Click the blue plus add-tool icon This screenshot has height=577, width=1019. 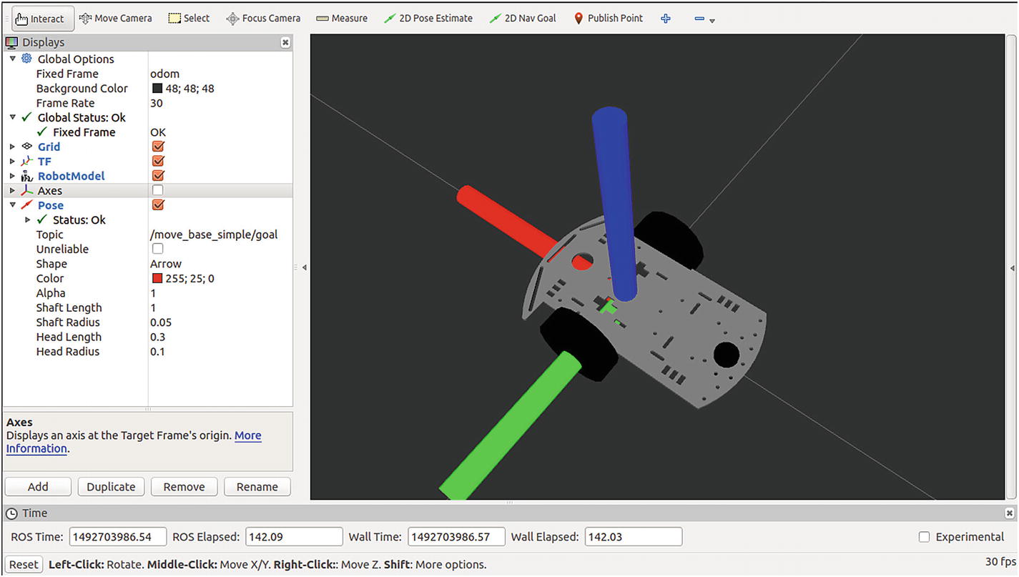pyautogui.click(x=666, y=19)
